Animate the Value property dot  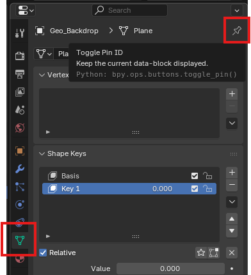232,269
